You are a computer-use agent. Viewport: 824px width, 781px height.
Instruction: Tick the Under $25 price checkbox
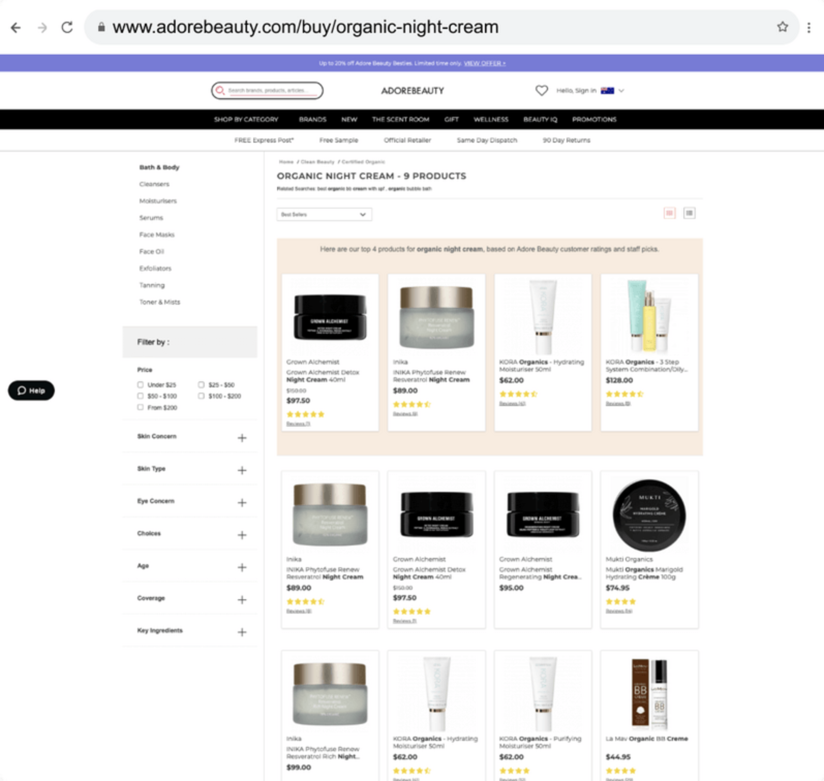click(x=140, y=384)
